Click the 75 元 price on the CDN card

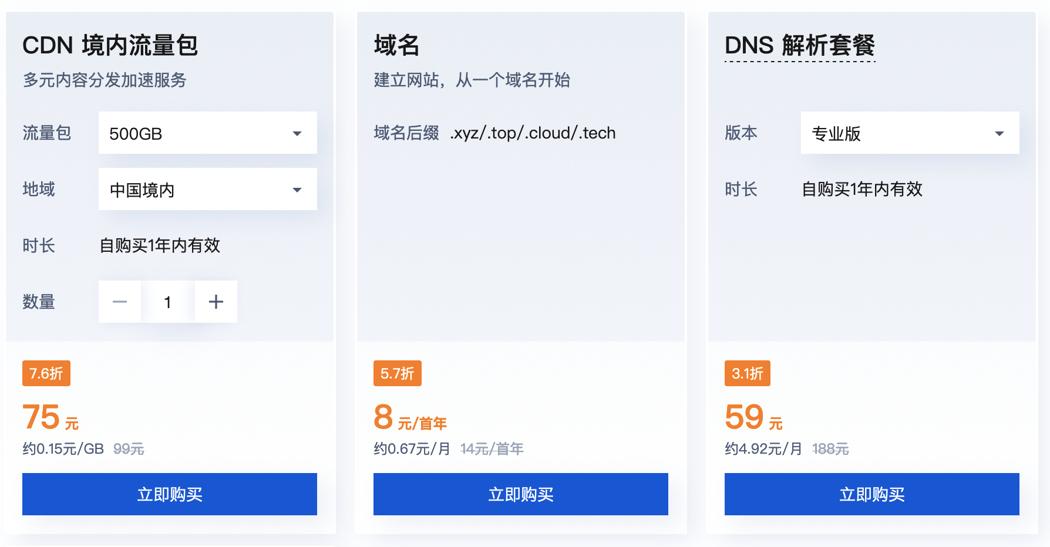click(x=50, y=417)
